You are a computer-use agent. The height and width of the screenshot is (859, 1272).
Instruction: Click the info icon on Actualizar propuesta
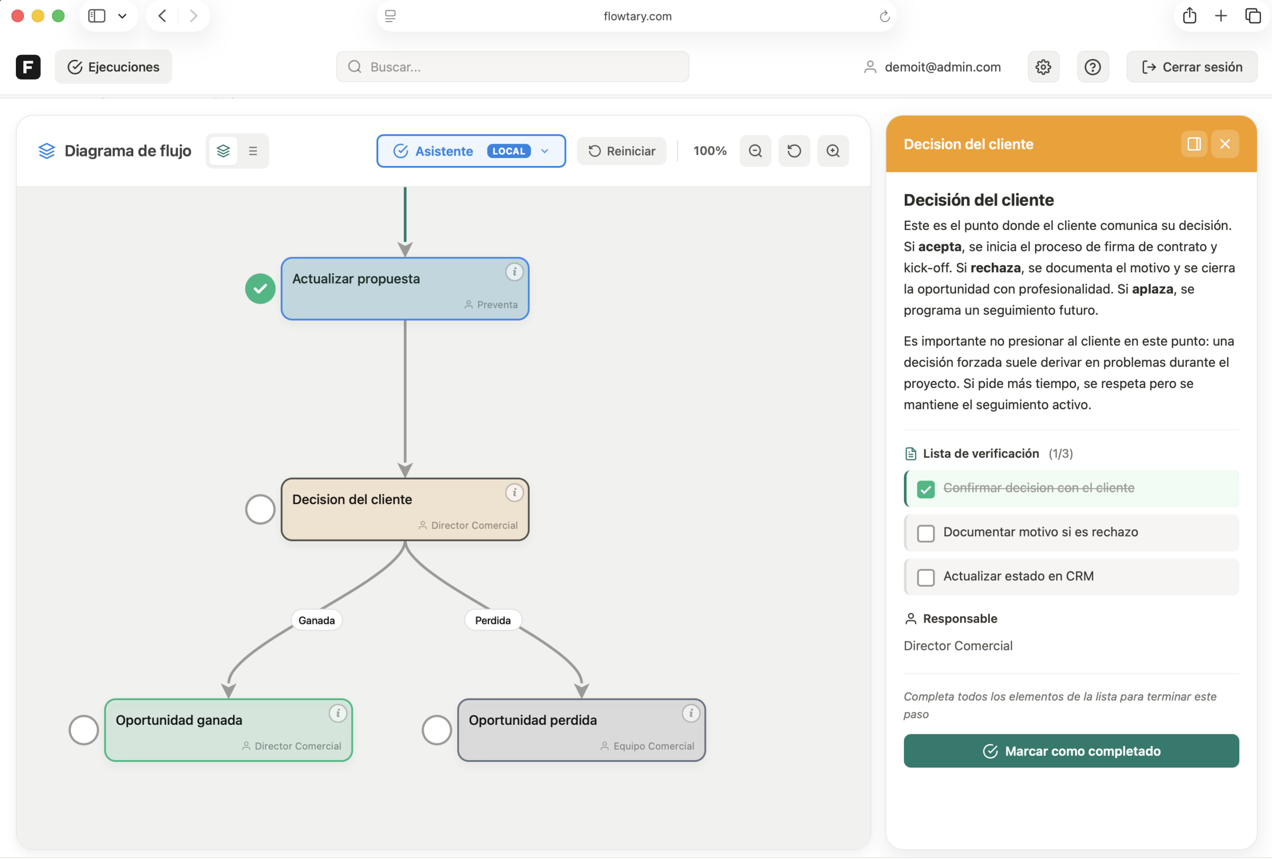(514, 272)
